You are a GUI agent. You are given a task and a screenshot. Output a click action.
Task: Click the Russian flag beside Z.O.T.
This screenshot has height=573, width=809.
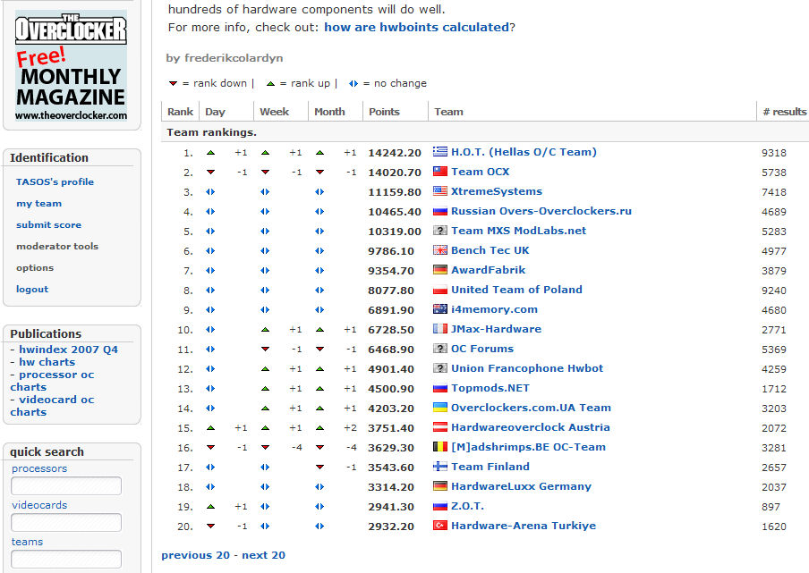[439, 506]
